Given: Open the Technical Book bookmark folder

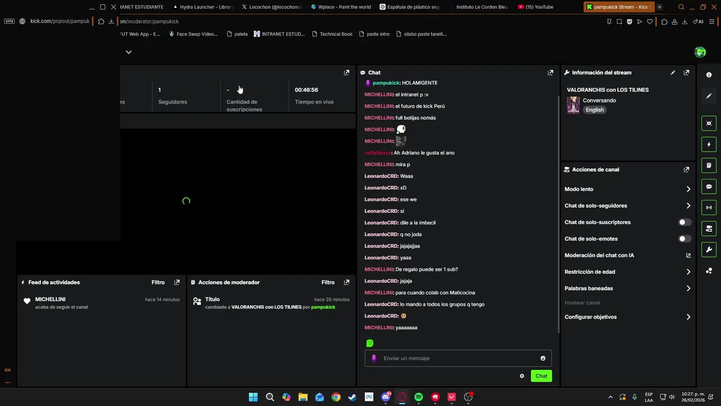Looking at the screenshot, I should [332, 34].
